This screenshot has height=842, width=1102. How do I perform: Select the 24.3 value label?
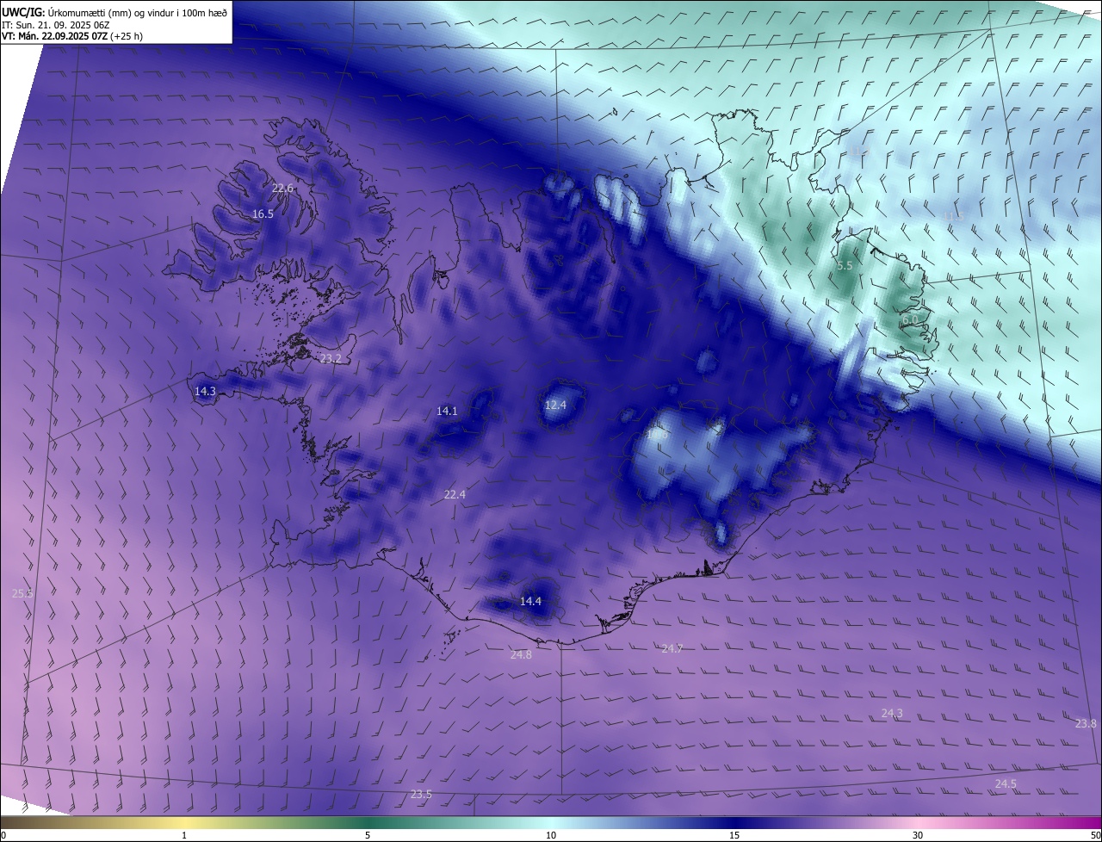coord(892,713)
